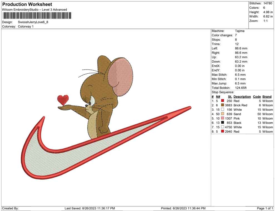
Task: Click the red heart in the design
Action: [63, 100]
